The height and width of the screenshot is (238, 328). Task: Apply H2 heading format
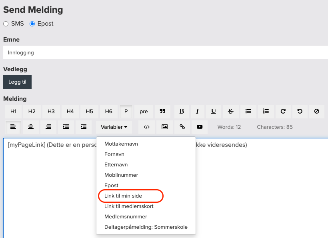pos(32,112)
